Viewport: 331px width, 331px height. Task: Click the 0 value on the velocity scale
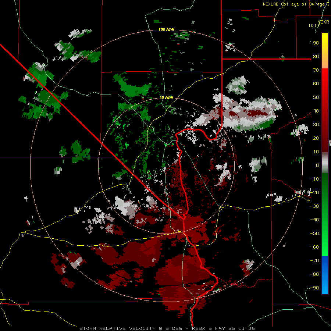click(x=317, y=165)
